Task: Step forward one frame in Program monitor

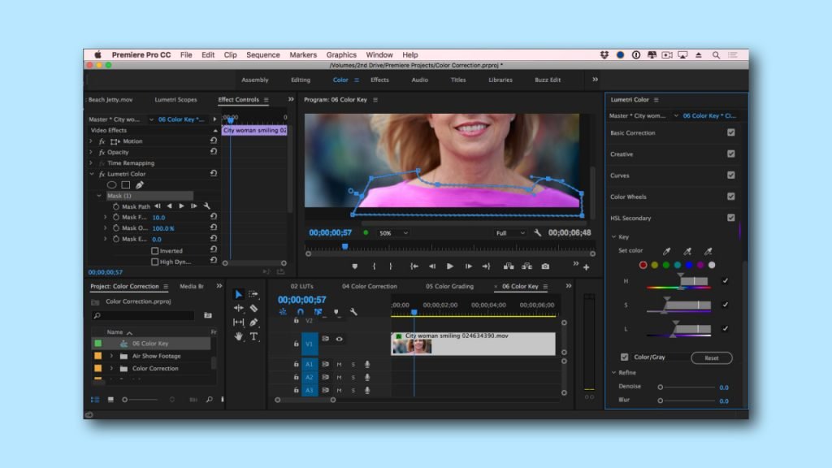Action: click(x=469, y=266)
